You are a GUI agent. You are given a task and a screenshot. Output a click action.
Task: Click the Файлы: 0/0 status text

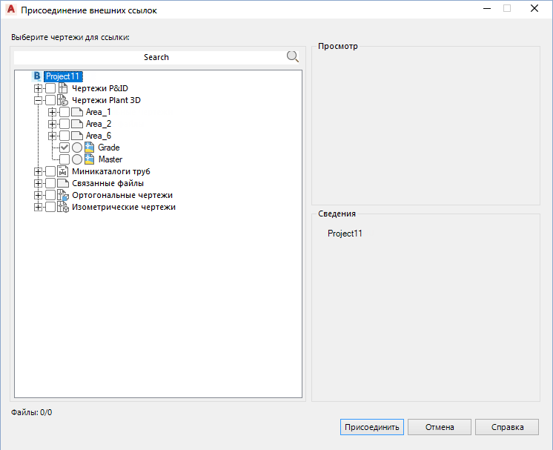[x=31, y=412]
